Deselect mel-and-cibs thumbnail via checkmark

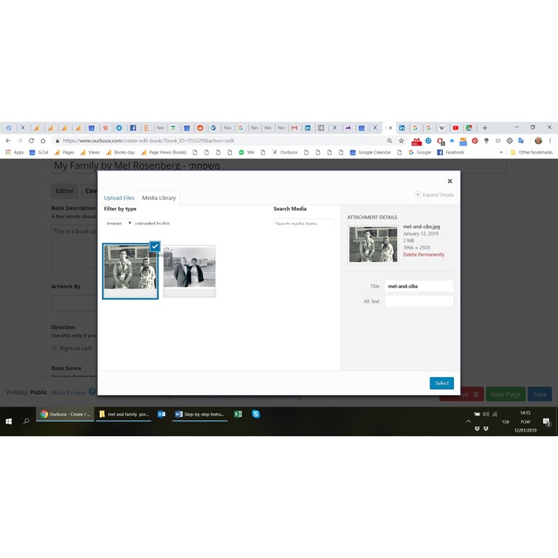pos(155,247)
